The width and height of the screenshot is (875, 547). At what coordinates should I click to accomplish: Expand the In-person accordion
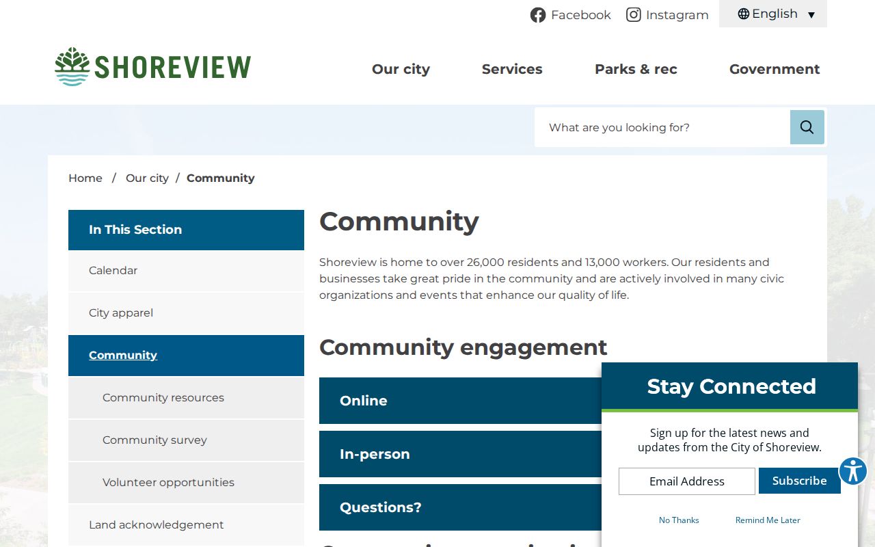point(460,454)
